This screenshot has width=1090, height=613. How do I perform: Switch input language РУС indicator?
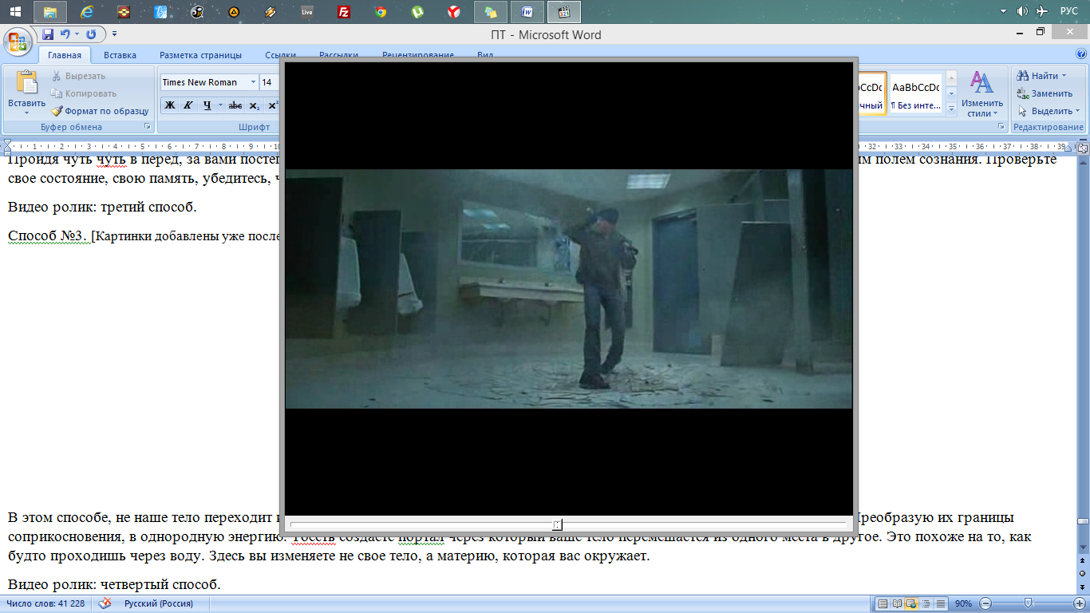pyautogui.click(x=1068, y=11)
